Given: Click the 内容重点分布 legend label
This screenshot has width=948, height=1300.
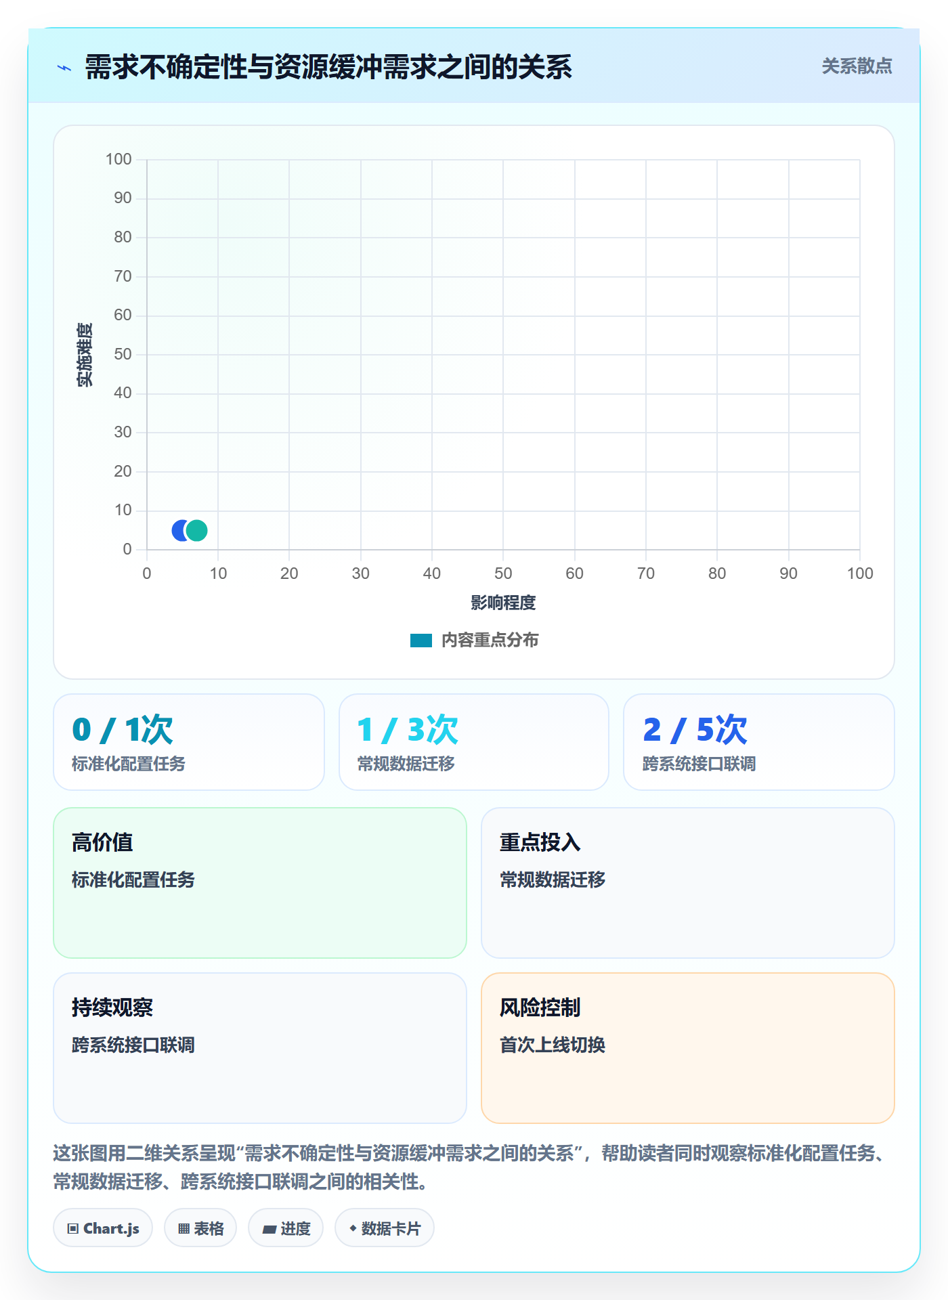Looking at the screenshot, I should click(490, 641).
